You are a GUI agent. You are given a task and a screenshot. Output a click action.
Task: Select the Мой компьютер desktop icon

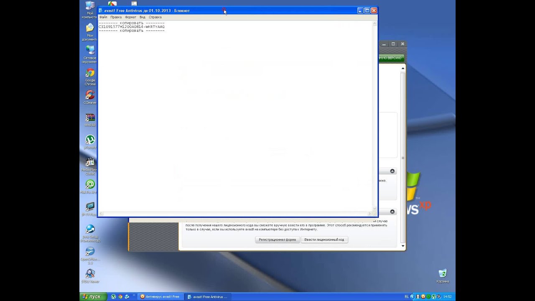point(89,10)
